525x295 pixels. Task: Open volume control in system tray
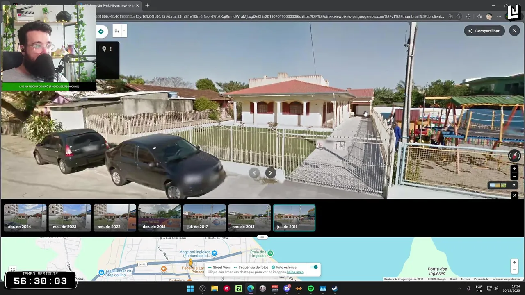click(496, 288)
